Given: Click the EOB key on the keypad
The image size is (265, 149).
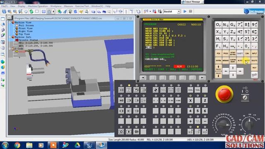Looking at the screenshot, I should 233,46.
